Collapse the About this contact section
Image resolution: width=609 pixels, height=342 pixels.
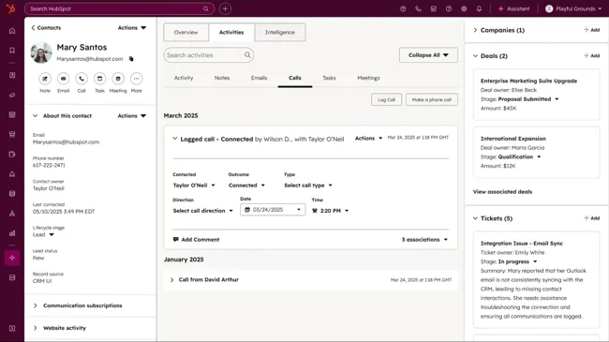pyautogui.click(x=35, y=116)
